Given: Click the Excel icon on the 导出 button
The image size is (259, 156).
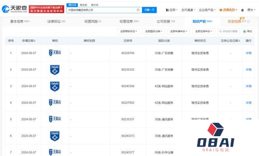Looking at the screenshot, I should [x=245, y=32].
